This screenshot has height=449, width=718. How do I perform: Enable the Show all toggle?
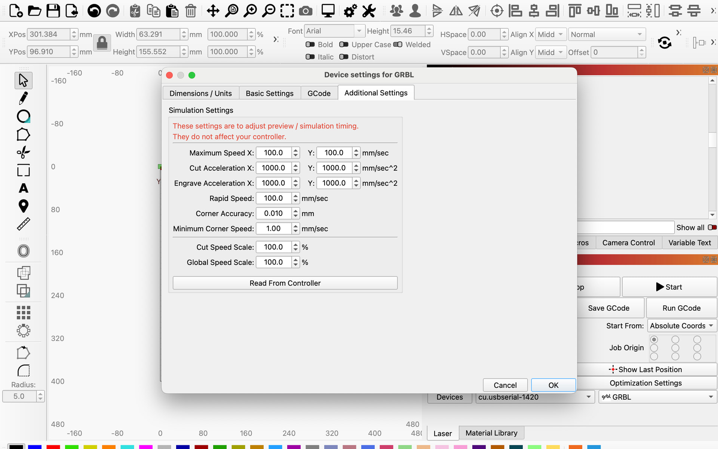712,227
